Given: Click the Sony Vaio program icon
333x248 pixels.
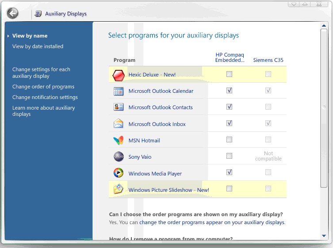Looking at the screenshot, I should click(x=119, y=157).
